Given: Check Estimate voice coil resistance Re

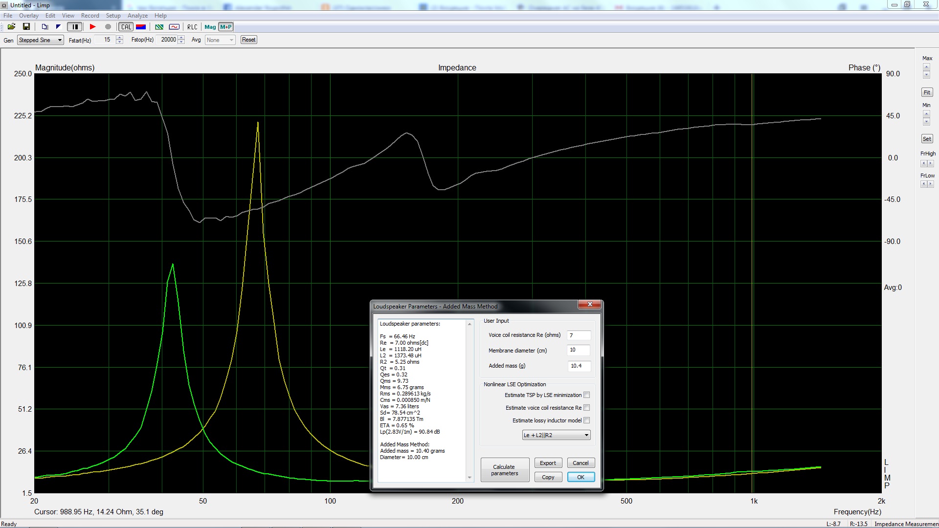Looking at the screenshot, I should 586,408.
